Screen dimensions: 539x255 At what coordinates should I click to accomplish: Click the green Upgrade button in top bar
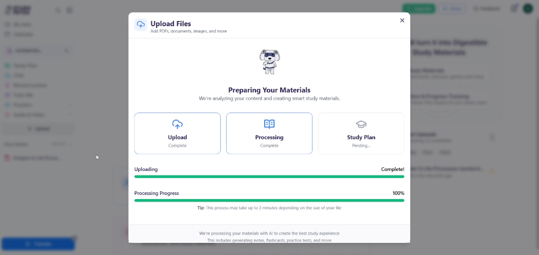pos(419,8)
